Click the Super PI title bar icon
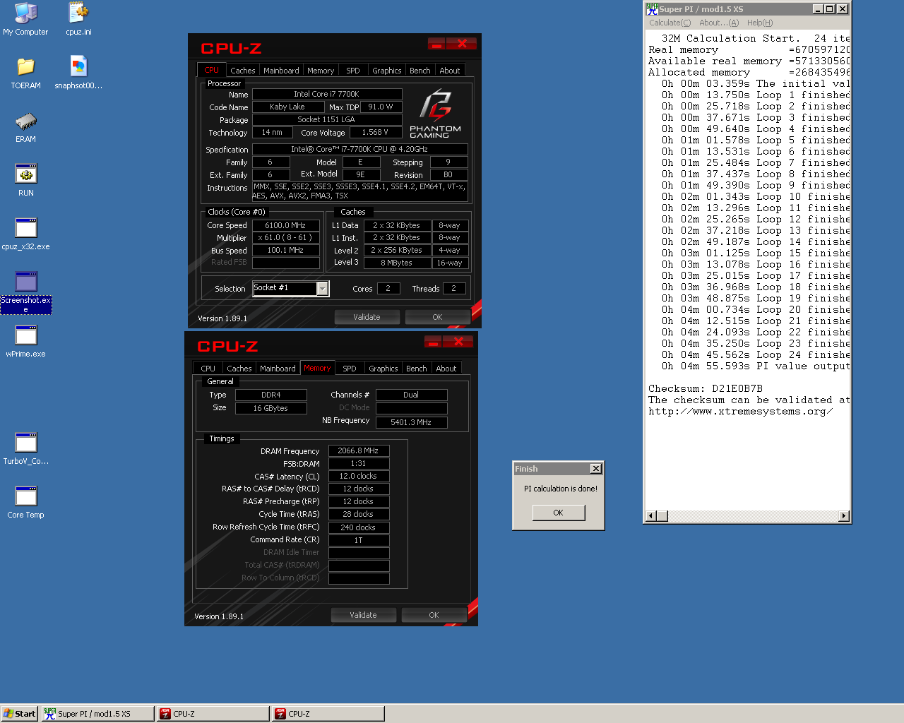This screenshot has height=723, width=904. [652, 9]
